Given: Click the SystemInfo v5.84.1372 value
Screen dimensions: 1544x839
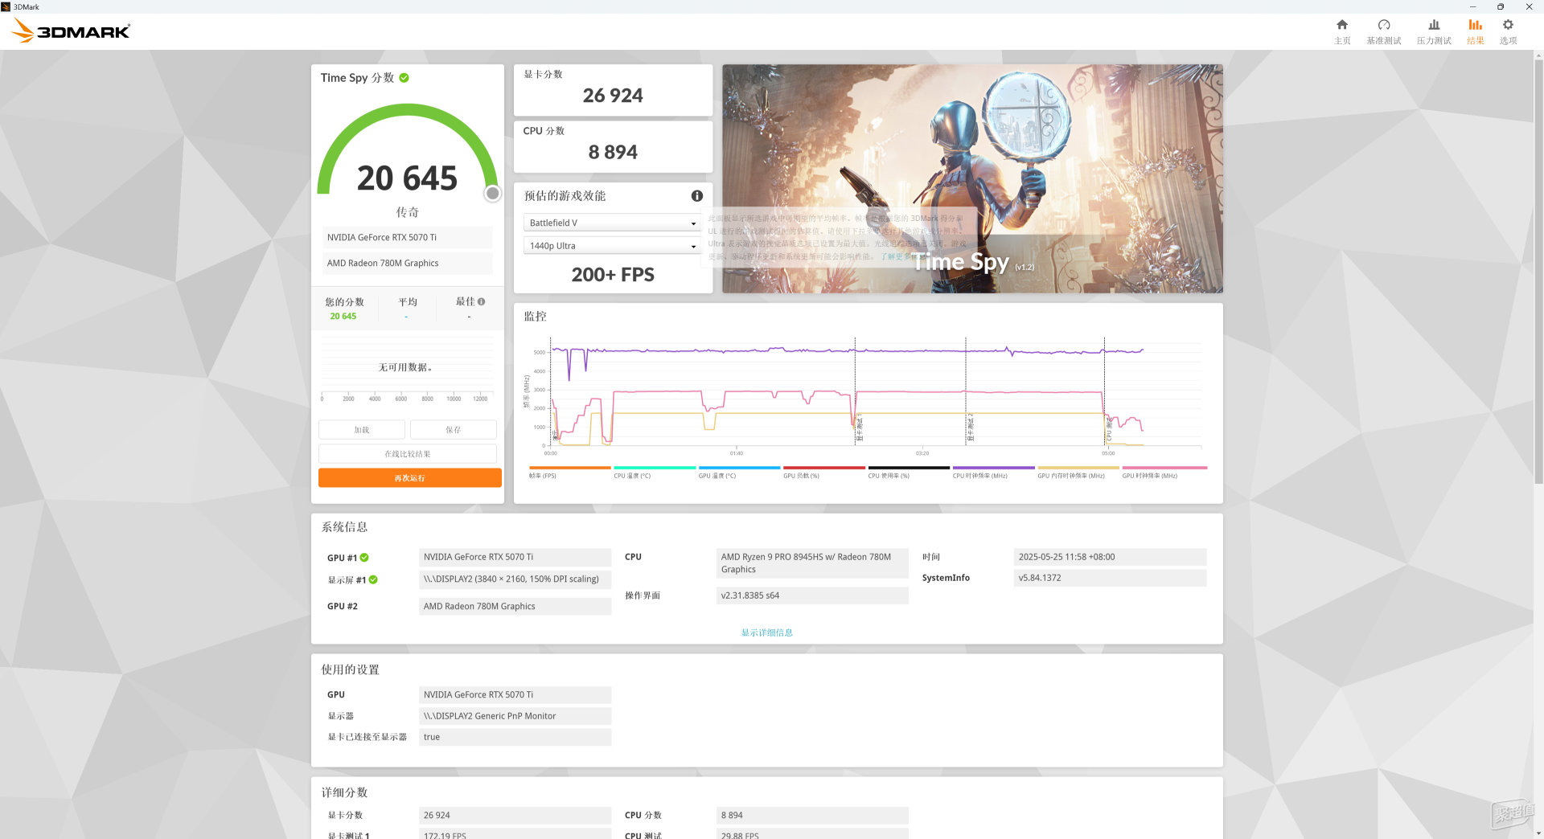Looking at the screenshot, I should (1110, 578).
